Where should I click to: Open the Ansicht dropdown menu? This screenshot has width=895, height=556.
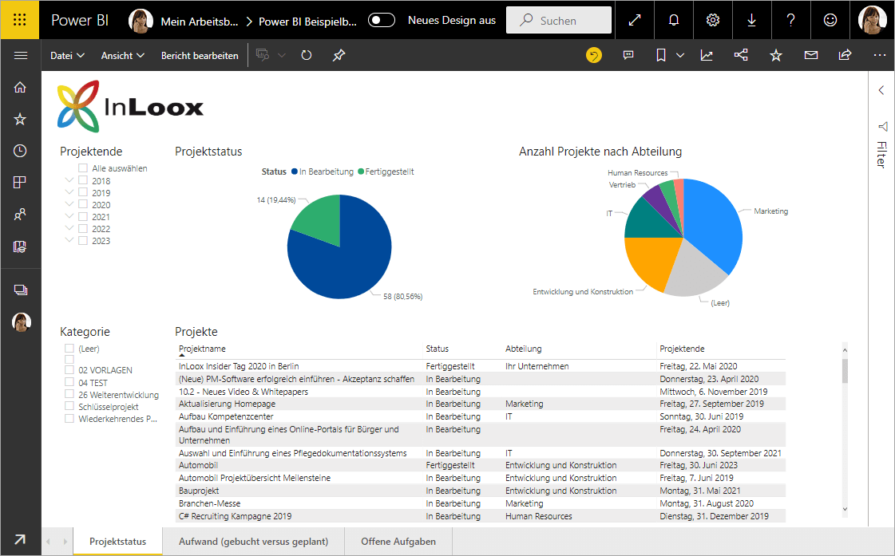[123, 55]
